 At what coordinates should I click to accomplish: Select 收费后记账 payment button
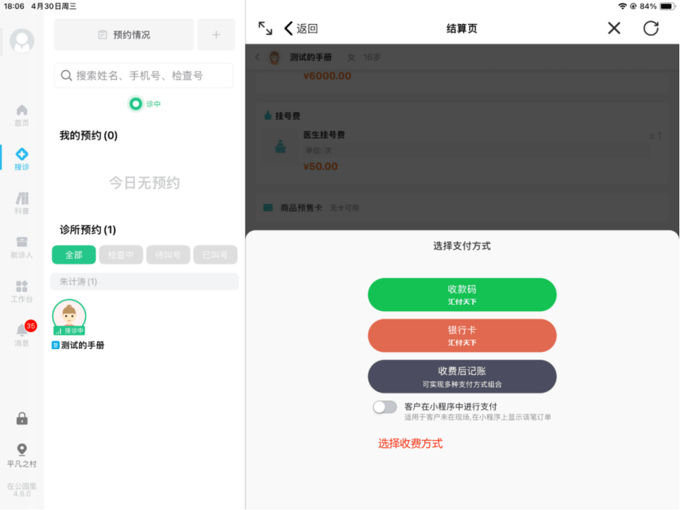(462, 376)
